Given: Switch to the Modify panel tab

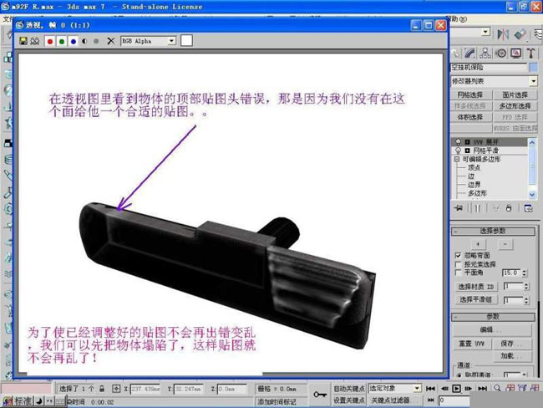Looking at the screenshot, I should tap(470, 53).
